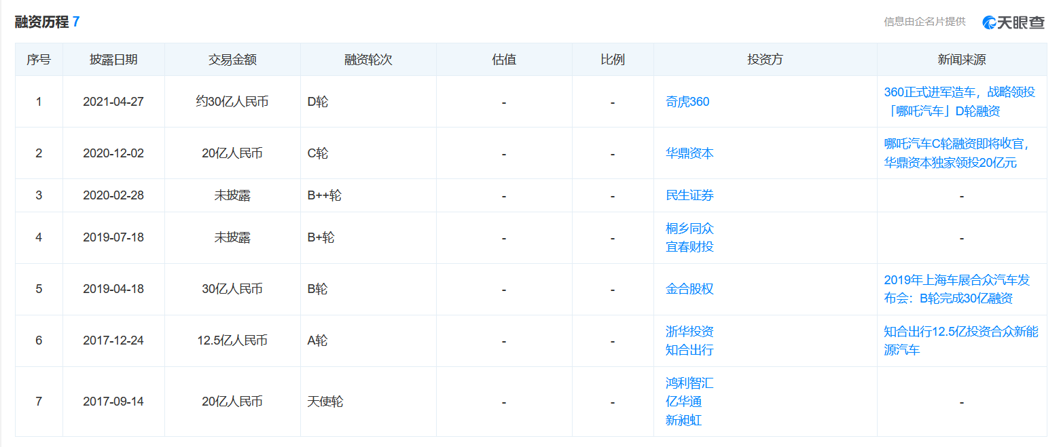1061x447 pixels.
Task: Click the 新闻来源 column header
Action: 962,60
